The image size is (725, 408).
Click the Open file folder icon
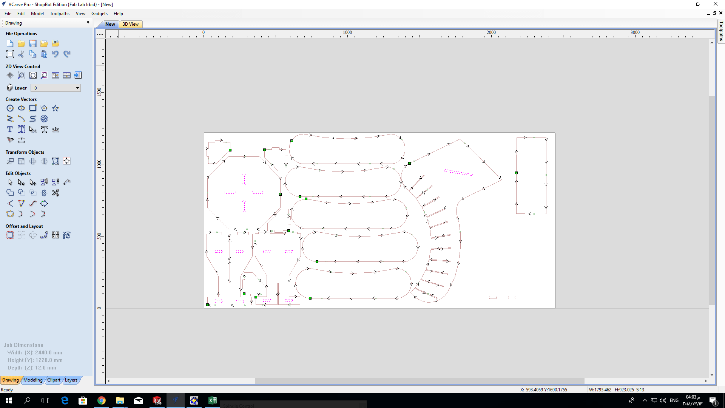[x=22, y=43]
